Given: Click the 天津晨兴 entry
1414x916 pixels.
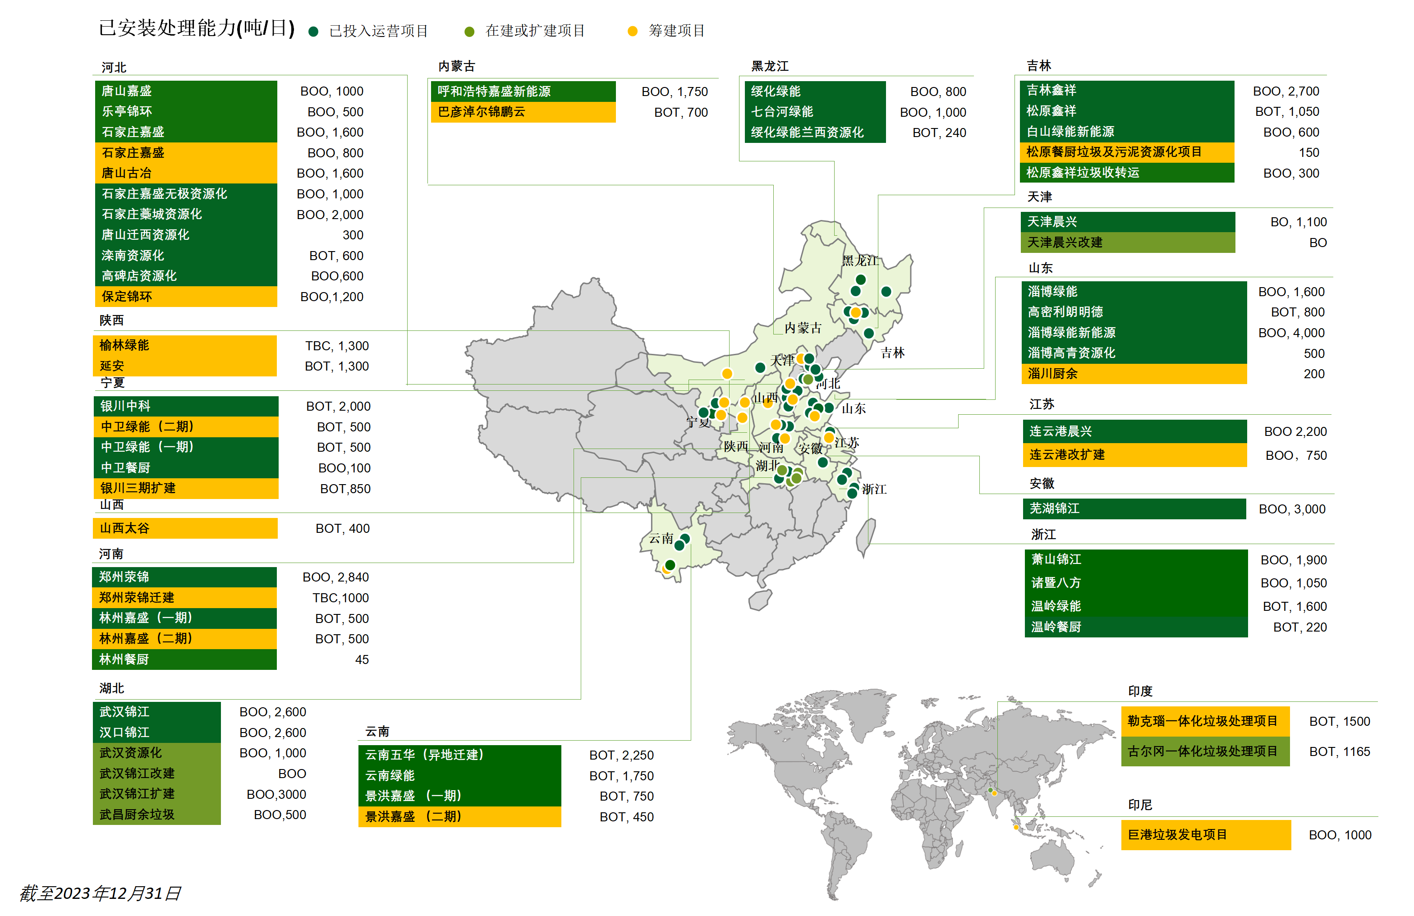Looking at the screenshot, I should coord(1128,222).
